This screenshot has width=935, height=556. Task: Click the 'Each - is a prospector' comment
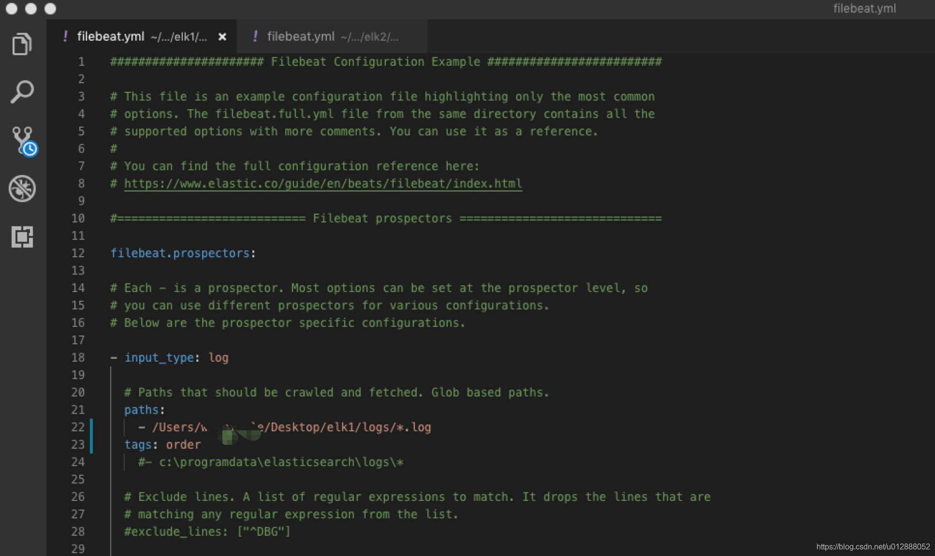click(379, 288)
